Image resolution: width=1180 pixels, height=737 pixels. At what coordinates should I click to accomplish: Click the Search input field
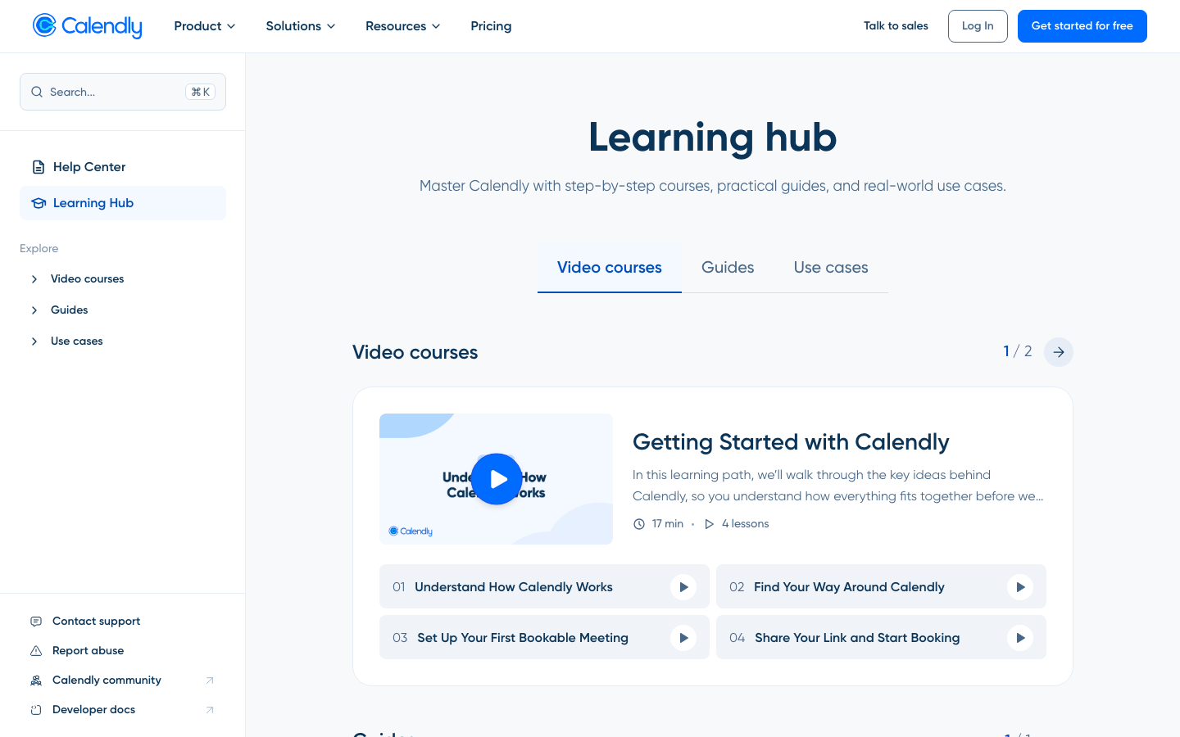click(123, 92)
